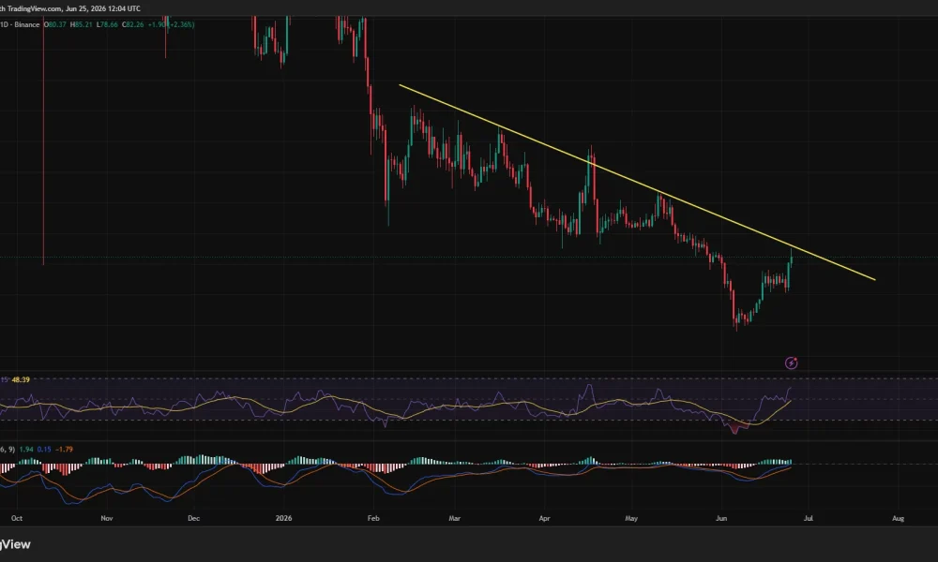Click the low price value L78.66

tap(107, 24)
